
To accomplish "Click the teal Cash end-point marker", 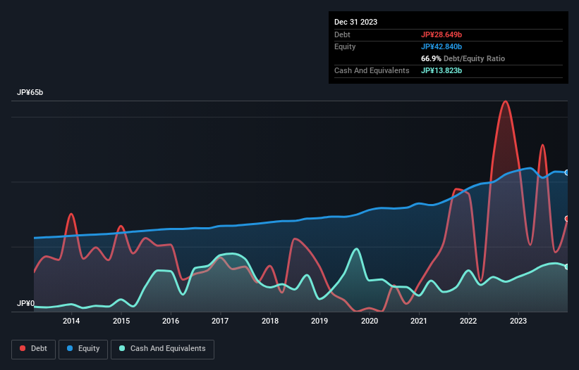I will (567, 267).
